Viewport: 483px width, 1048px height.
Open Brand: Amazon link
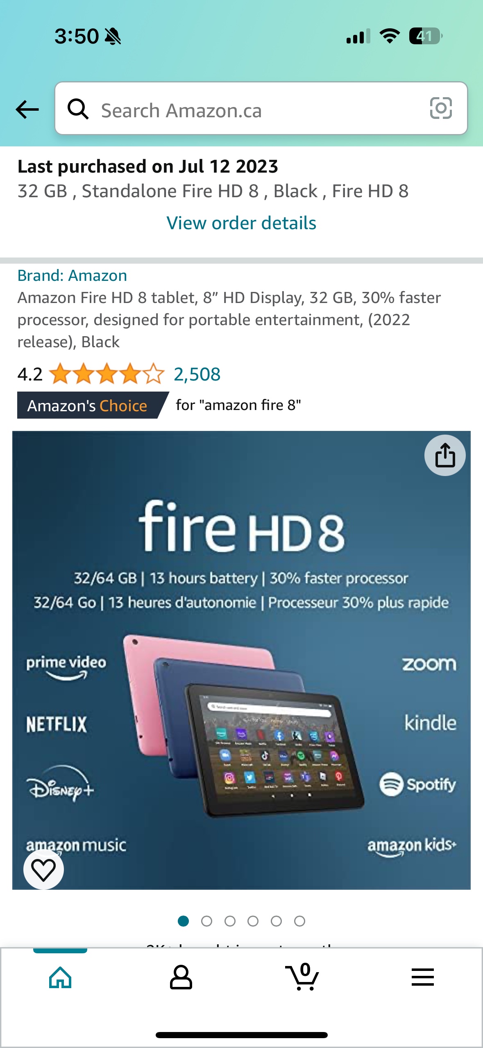[x=72, y=276]
